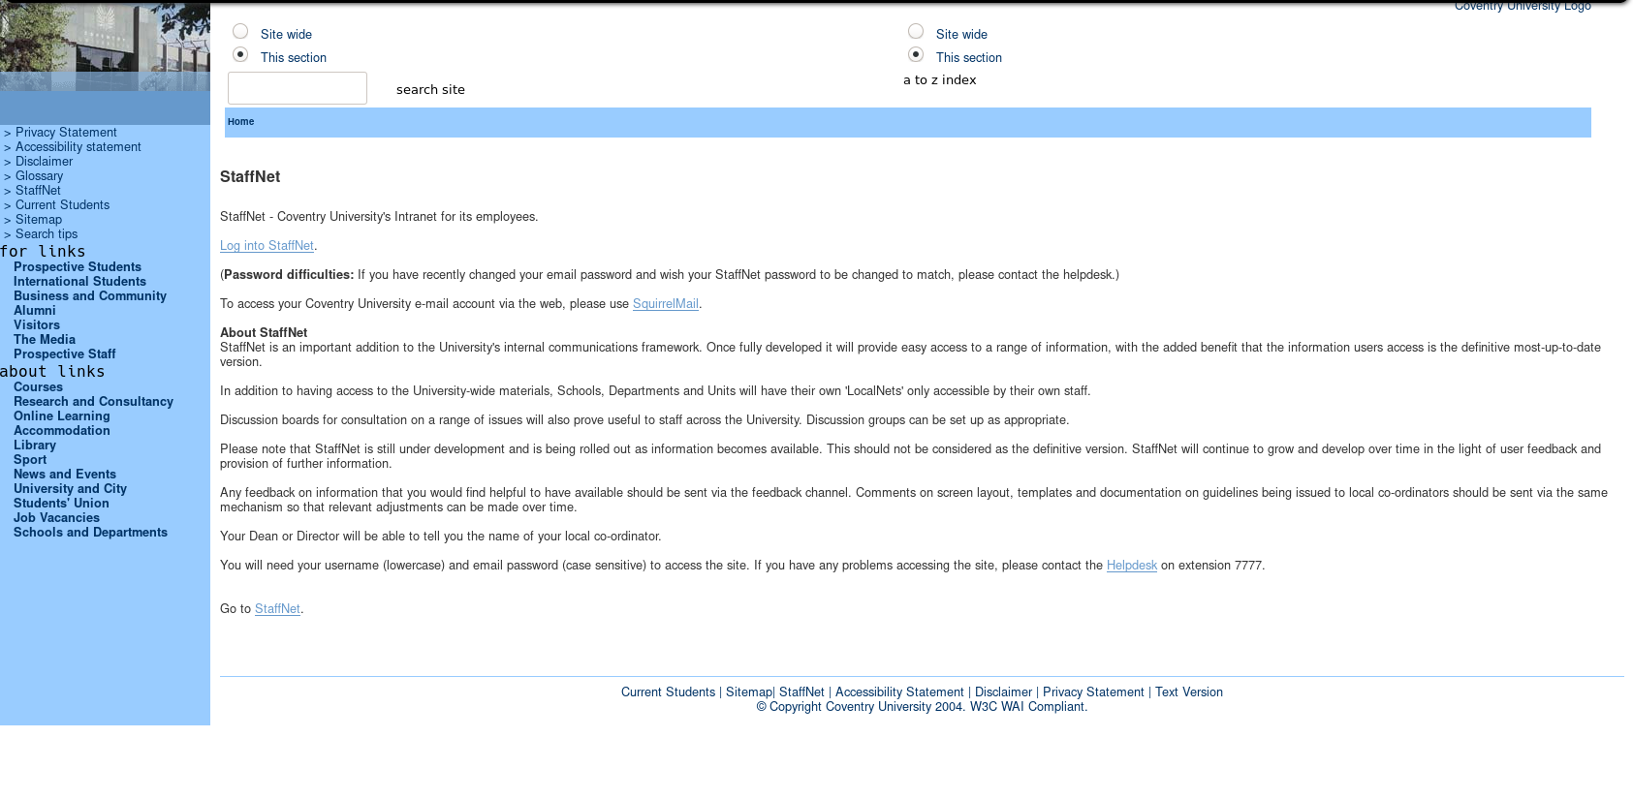Open the Courses link
Viewport: 1633px width, 799px height.
tap(38, 387)
